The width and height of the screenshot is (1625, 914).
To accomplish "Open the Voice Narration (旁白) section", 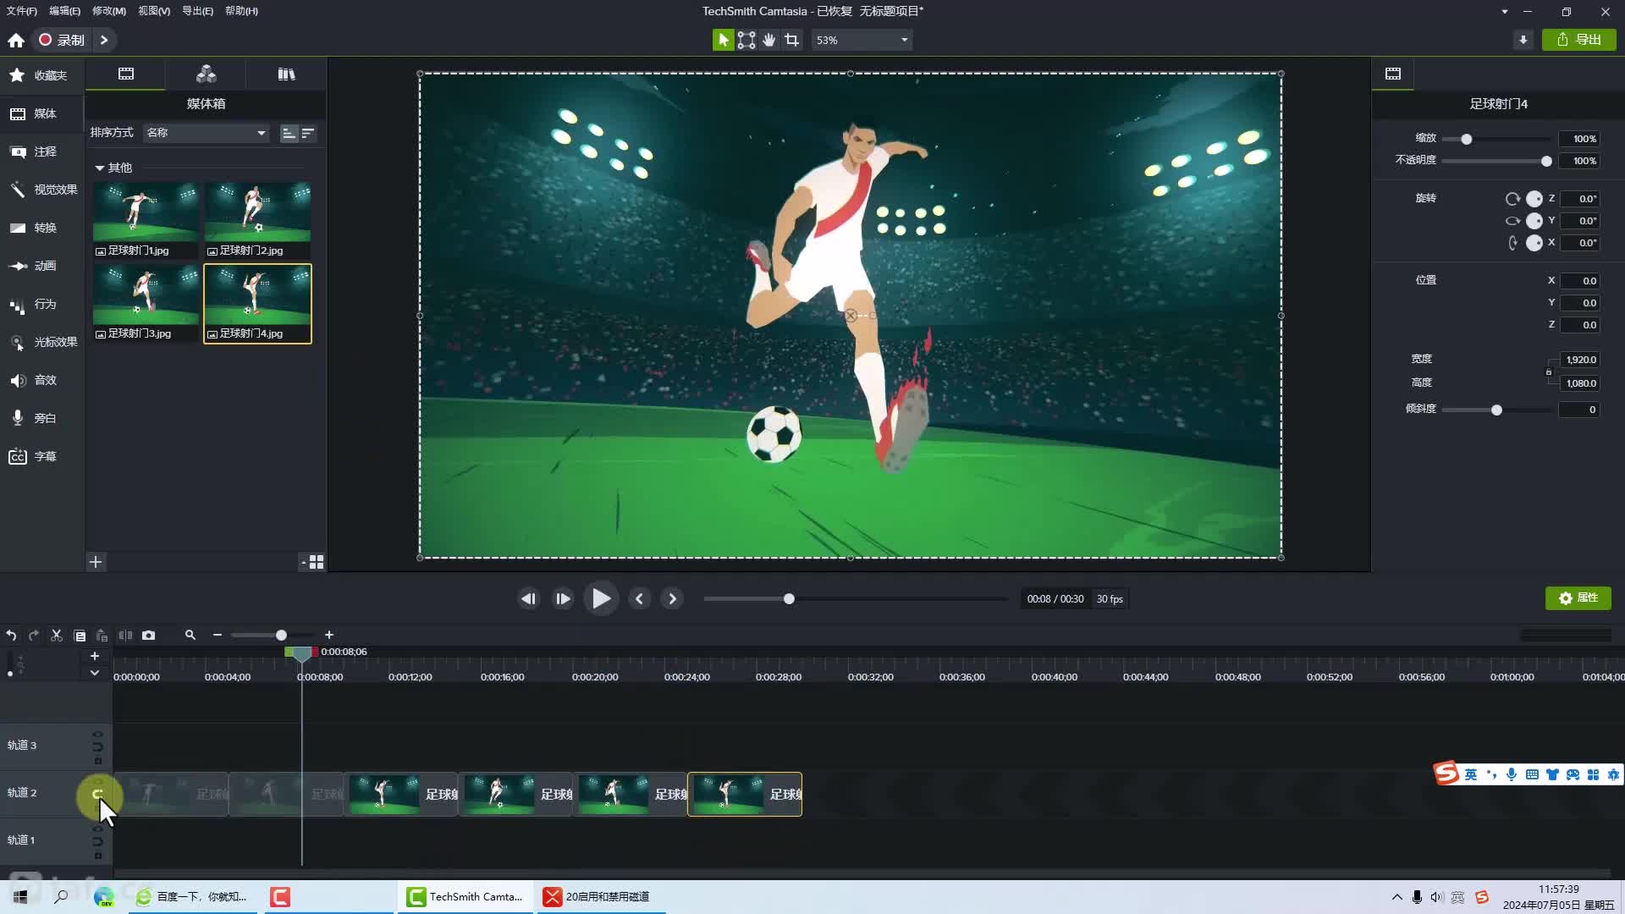I will coord(42,418).
